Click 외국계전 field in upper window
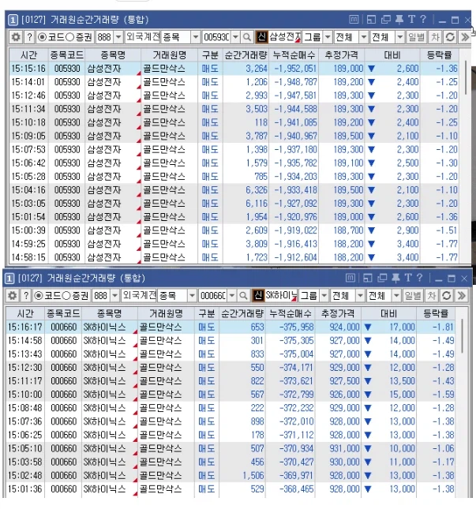The width and height of the screenshot is (476, 509). tap(143, 37)
